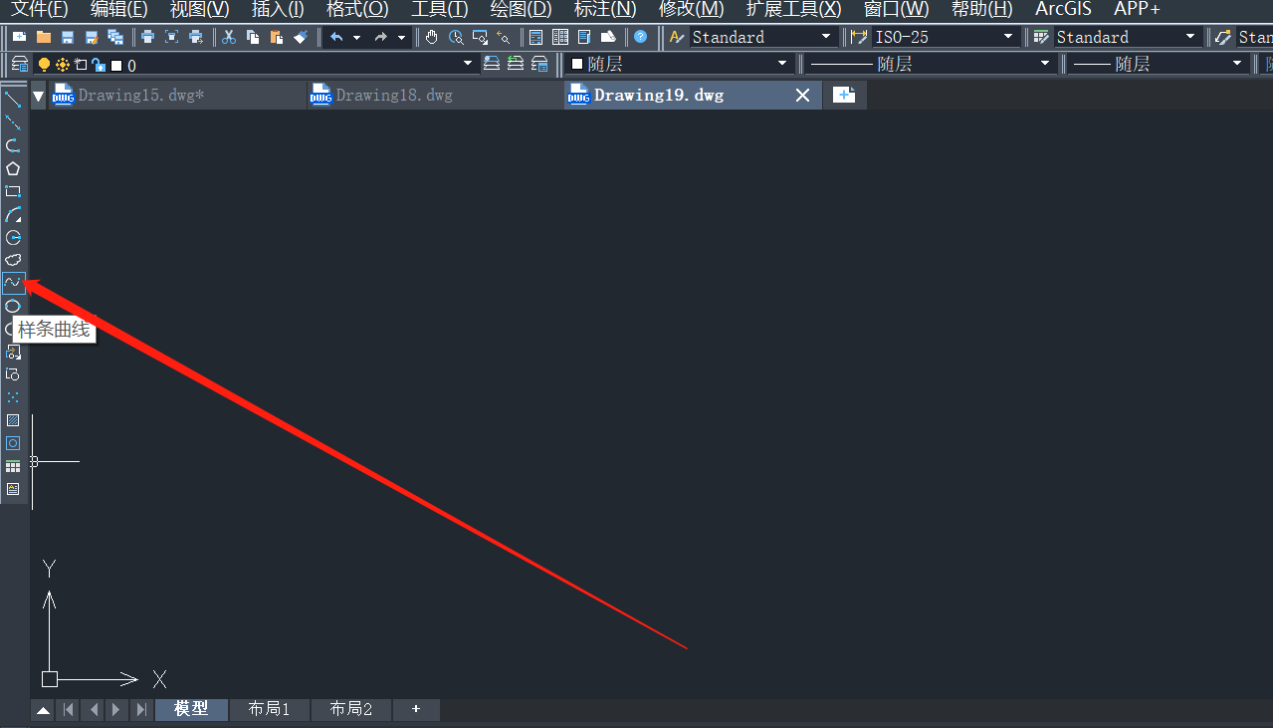
Task: Click the Match Properties brush icon
Action: click(301, 37)
